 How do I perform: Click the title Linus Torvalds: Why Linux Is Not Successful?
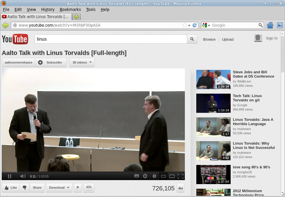254,145
